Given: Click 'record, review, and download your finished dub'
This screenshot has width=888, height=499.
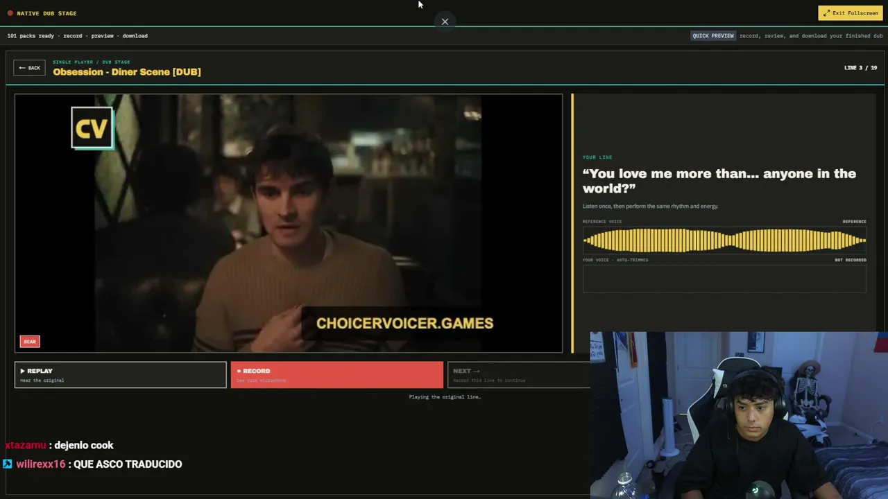Looking at the screenshot, I should click(x=811, y=36).
